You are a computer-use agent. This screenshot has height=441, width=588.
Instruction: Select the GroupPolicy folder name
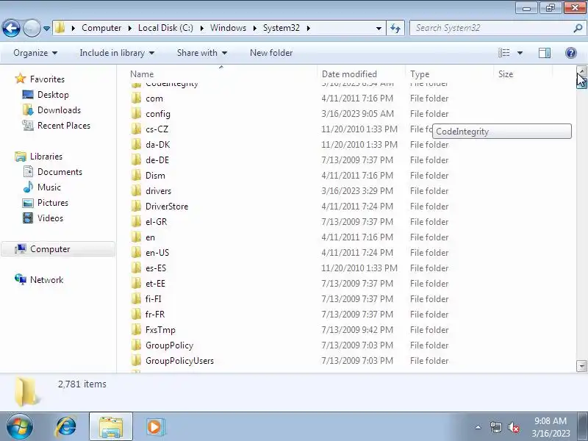[x=169, y=345]
